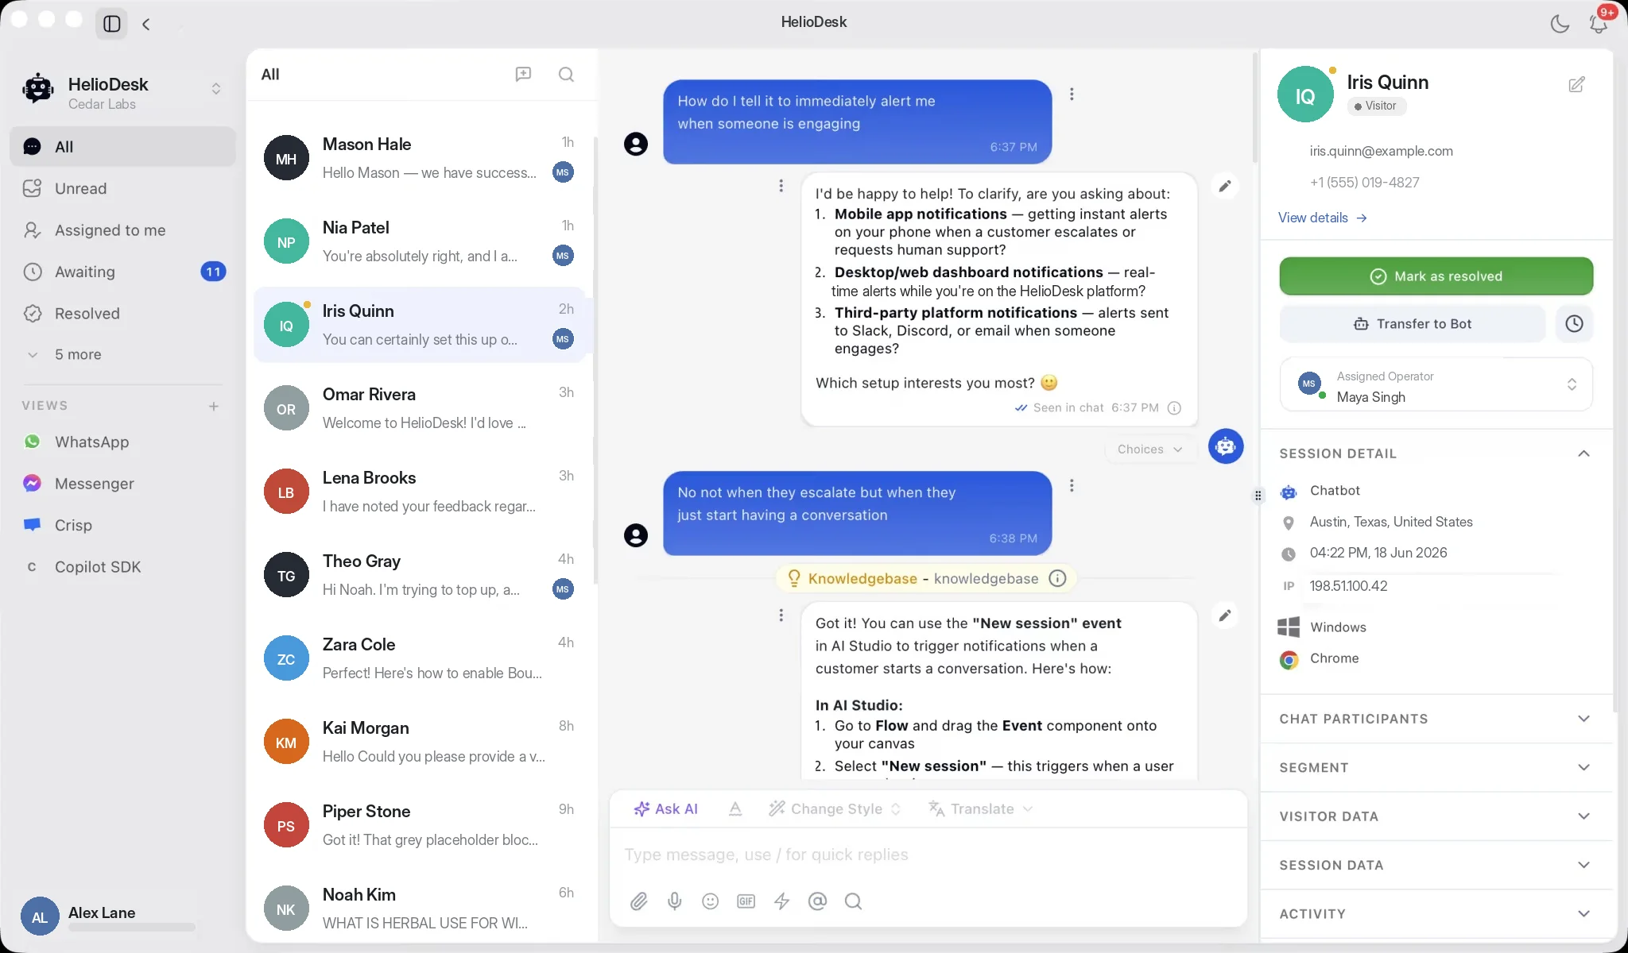
Task: Open the Change Style dropdown
Action: click(x=835, y=808)
